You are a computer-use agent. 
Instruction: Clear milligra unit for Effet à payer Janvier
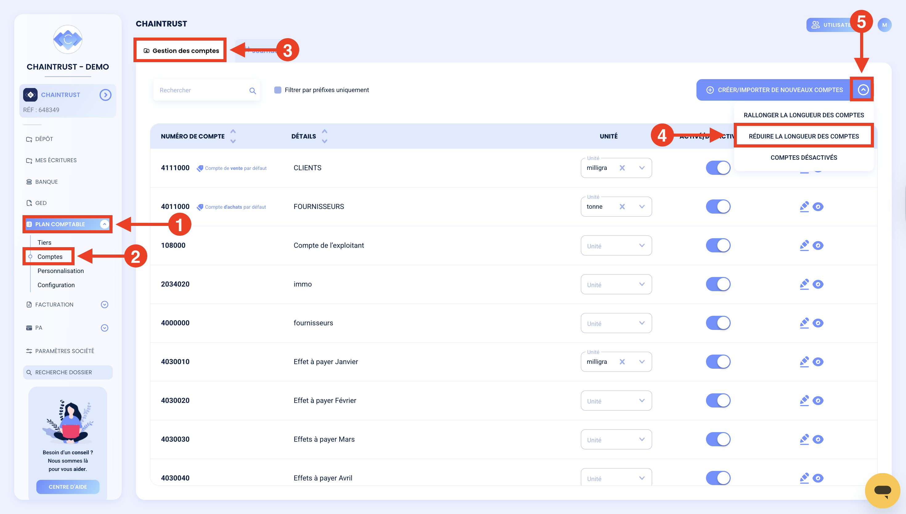pyautogui.click(x=622, y=362)
